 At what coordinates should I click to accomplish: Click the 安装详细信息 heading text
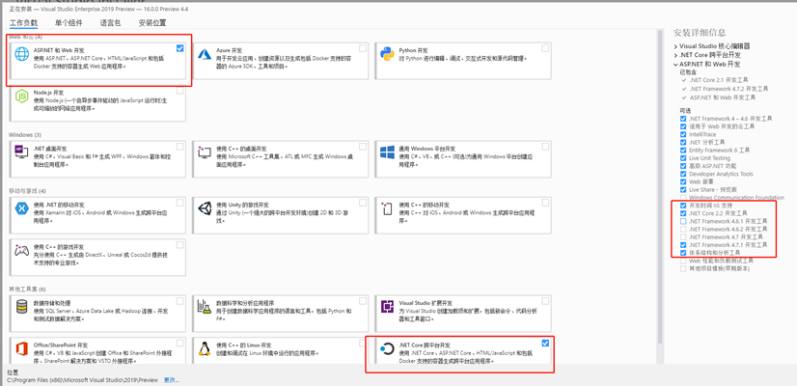(700, 33)
